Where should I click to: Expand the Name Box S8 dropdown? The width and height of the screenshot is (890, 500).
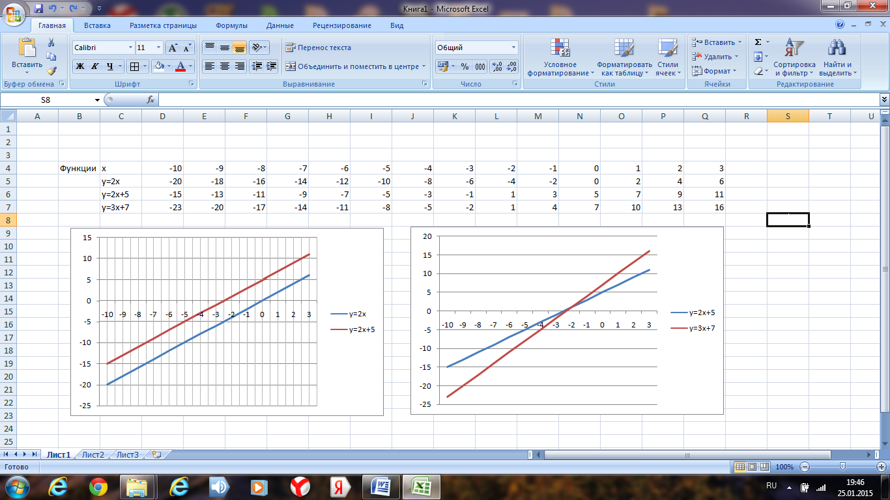click(x=98, y=100)
